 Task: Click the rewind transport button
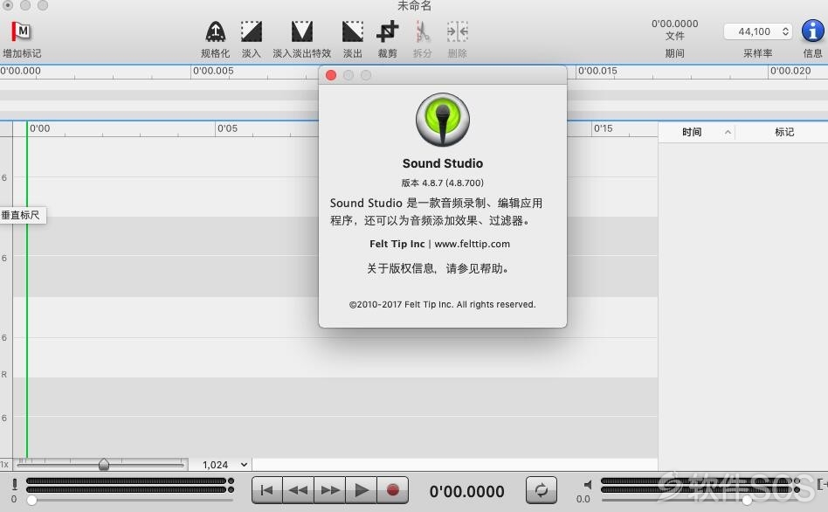299,490
